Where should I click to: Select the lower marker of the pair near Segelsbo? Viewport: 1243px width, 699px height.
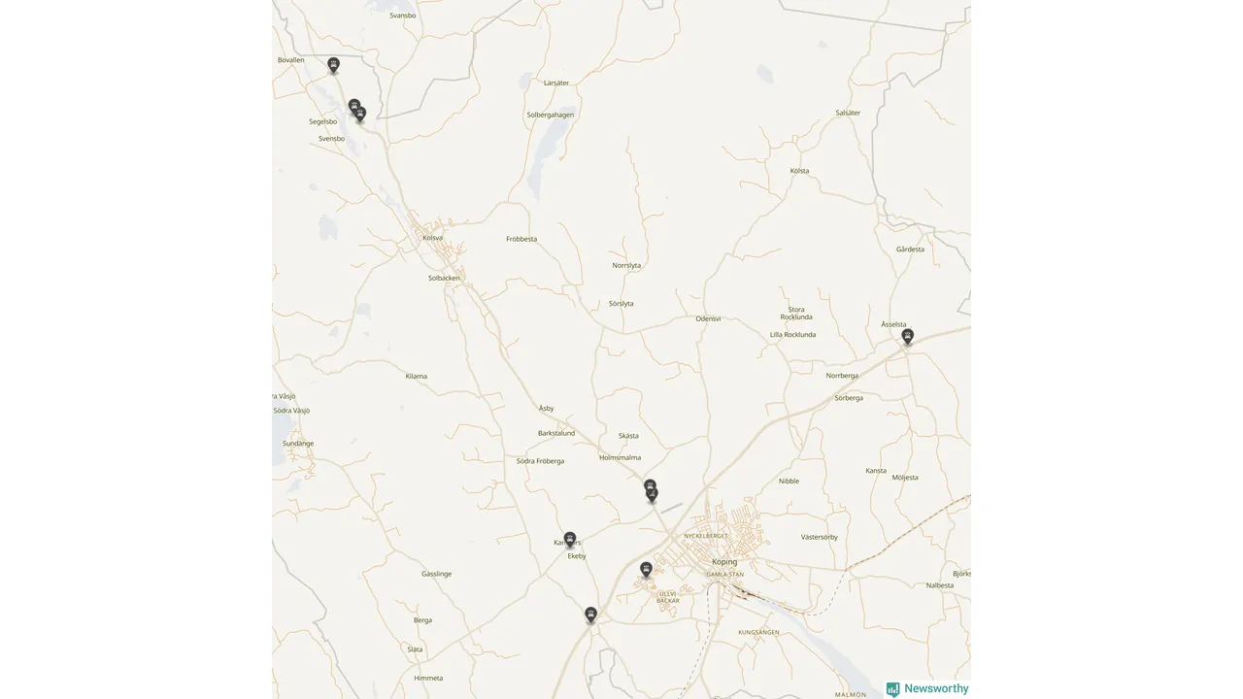[360, 115]
